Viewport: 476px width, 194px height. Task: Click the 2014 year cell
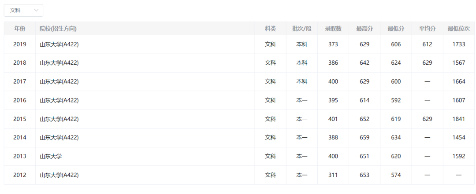[20, 138]
